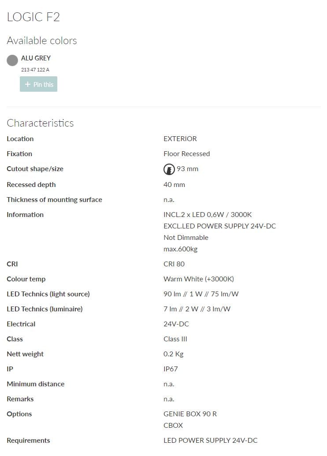
Task: Click the ALU GREY color name
Action: tap(36, 58)
